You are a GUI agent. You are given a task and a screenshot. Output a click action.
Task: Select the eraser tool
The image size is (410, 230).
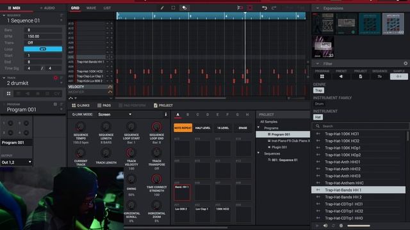click(184, 8)
